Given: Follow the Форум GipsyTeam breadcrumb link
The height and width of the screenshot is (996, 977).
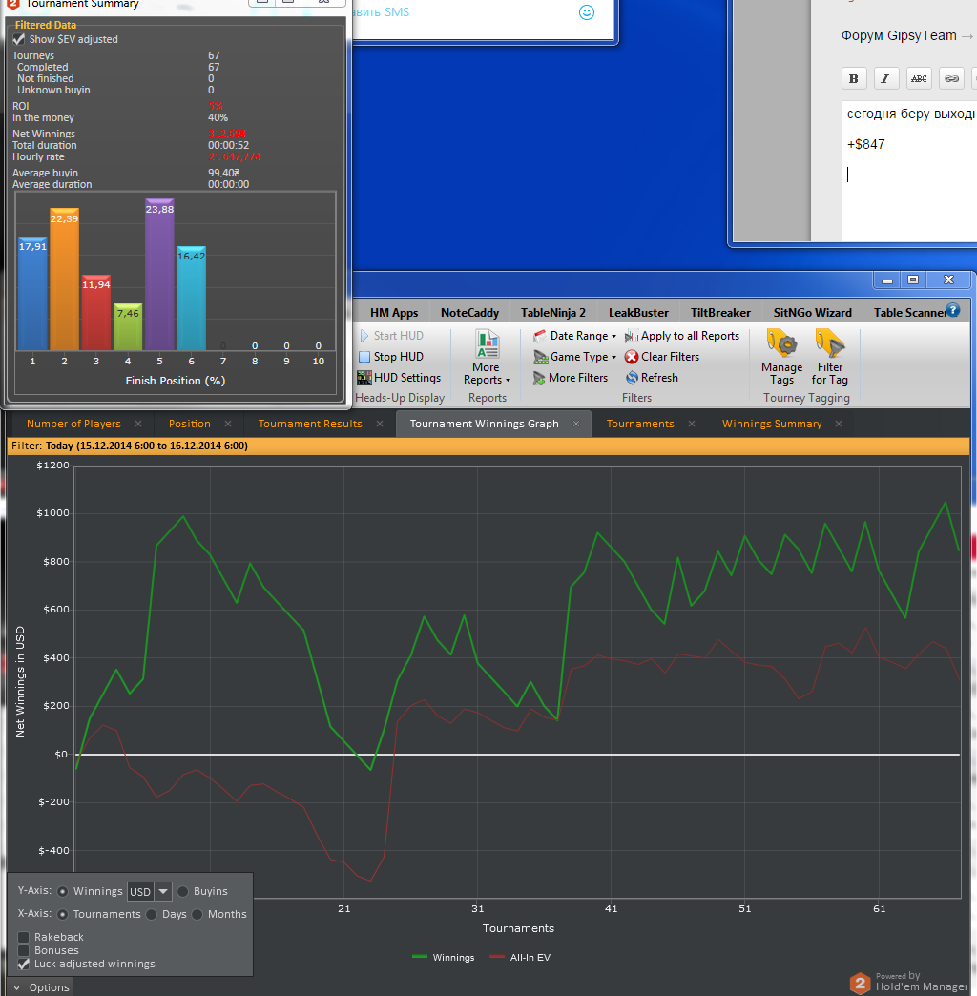Looking at the screenshot, I should point(898,35).
